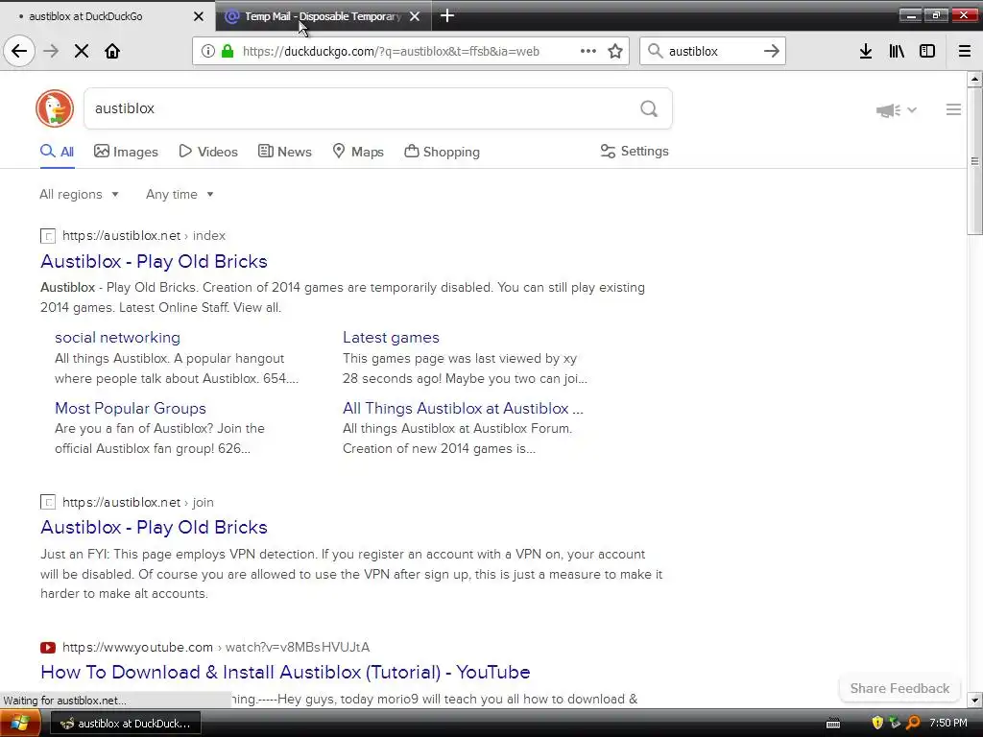Go back with the browser back arrow
The width and height of the screenshot is (983, 737).
pyautogui.click(x=19, y=51)
